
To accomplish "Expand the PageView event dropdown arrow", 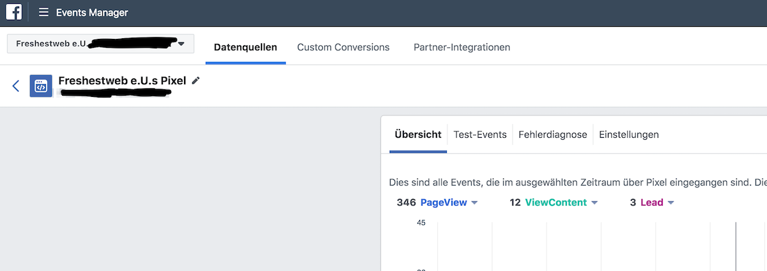I will [x=474, y=203].
